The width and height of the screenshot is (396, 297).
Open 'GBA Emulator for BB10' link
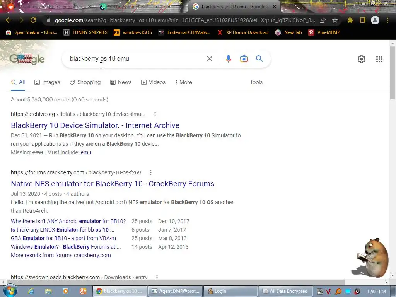[x=63, y=238]
